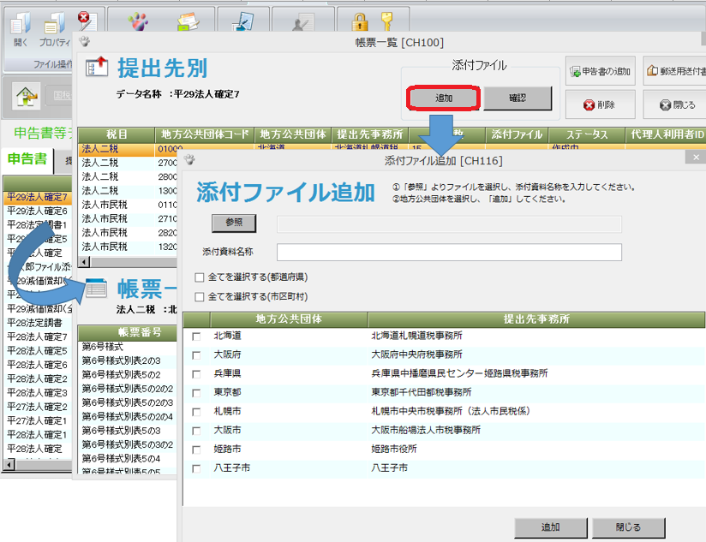Check the 姫路市 row checkbox
The image size is (706, 542).
click(196, 450)
